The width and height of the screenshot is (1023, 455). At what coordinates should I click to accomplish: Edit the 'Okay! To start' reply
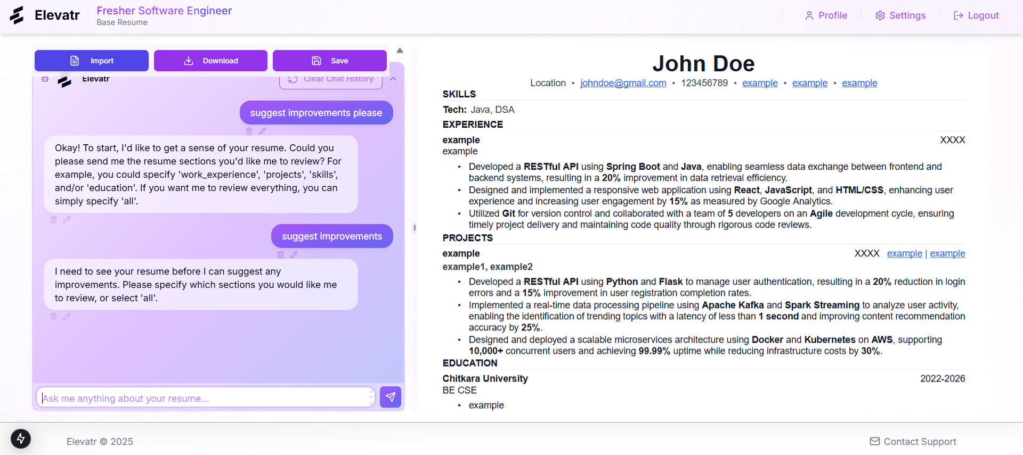pyautogui.click(x=67, y=219)
